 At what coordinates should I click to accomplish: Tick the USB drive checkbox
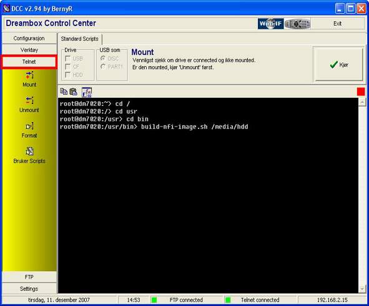tap(68, 58)
